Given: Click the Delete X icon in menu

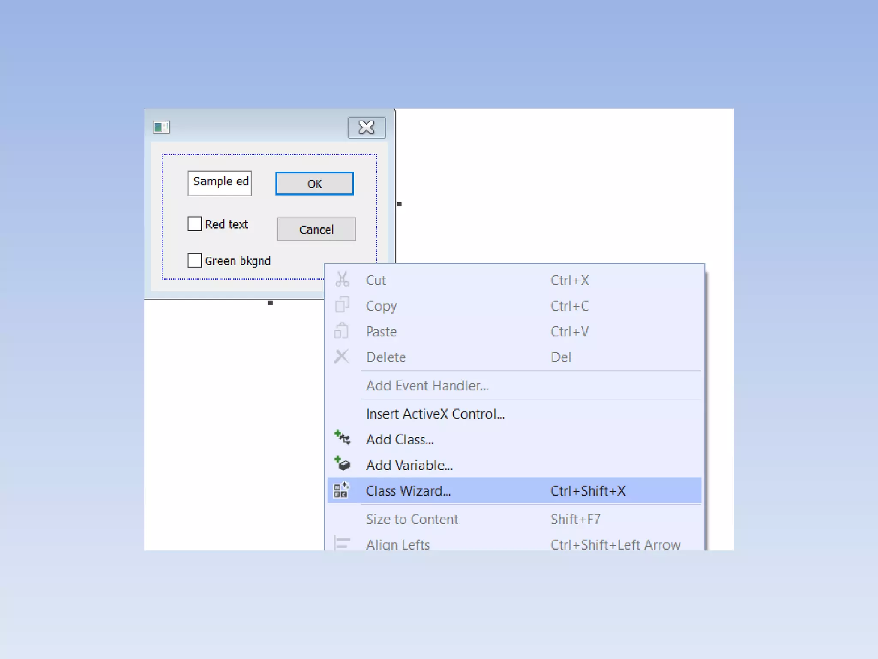Looking at the screenshot, I should pos(341,357).
